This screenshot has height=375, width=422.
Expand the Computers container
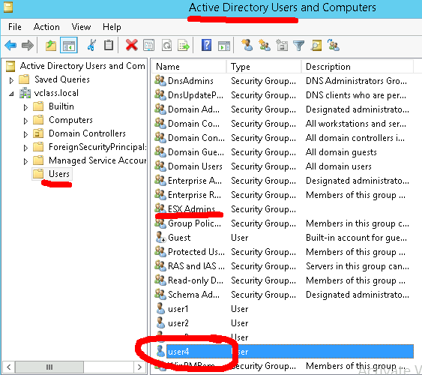[25, 121]
